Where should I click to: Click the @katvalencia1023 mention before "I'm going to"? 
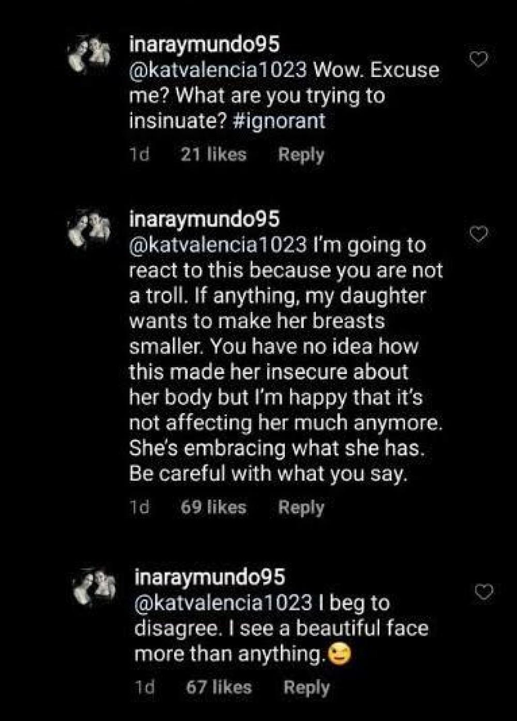218,245
